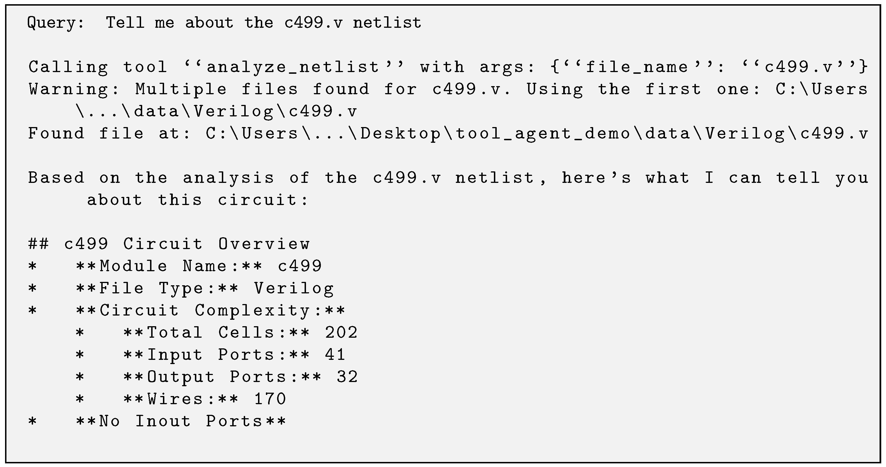
Task: Click the word "Query:" at the top
Action: (55, 23)
